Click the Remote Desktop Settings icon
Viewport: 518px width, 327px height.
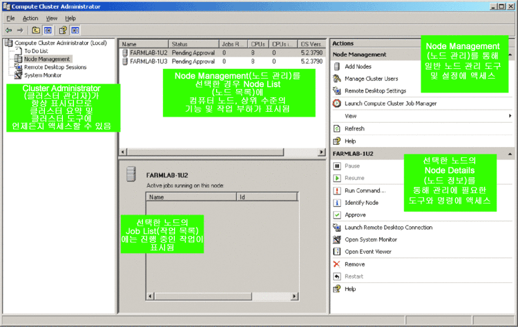click(336, 91)
